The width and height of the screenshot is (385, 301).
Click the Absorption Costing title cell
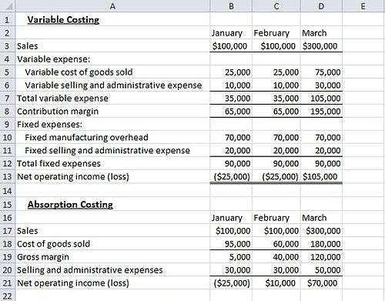pyautogui.click(x=112, y=204)
